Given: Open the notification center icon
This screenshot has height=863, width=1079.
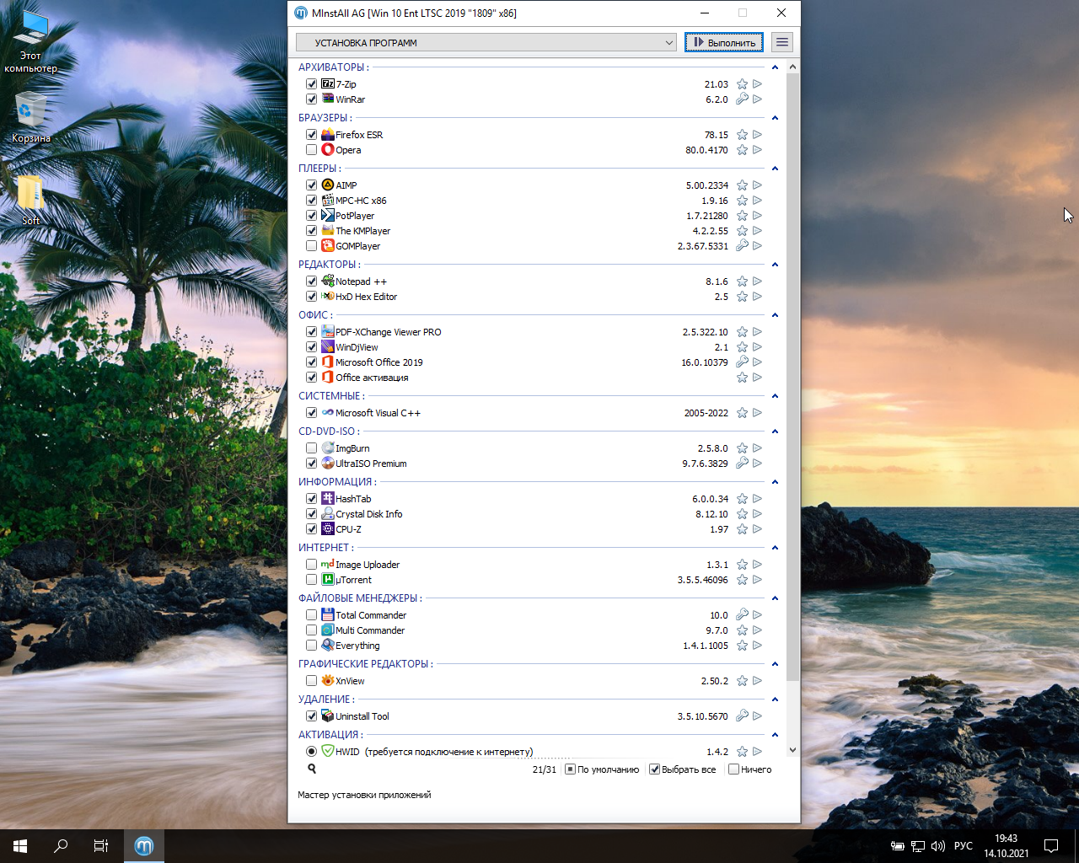Looking at the screenshot, I should point(1051,846).
